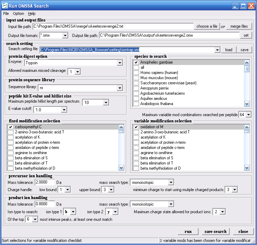
Task: Select 'Aeropyrum pernix' species row
Action: point(188,88)
